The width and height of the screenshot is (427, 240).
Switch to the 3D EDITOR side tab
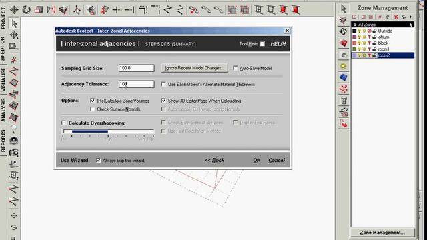point(3,49)
